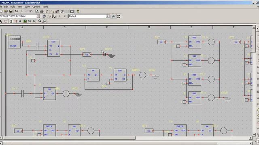Select the SR block next to the TON timer
Viewport: 259px width, 145px height.
(93, 75)
